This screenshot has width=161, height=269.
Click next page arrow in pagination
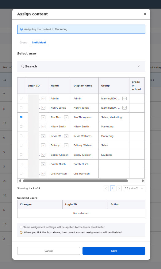(x=119, y=188)
